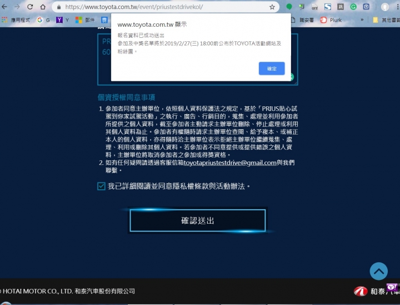The width and height of the screenshot is (400, 305).
Task: Open the Yahoo Y bookmark
Action: [63, 20]
